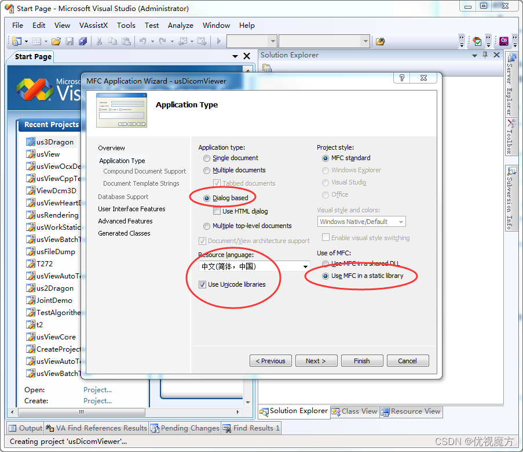Click the Open: Project... link
This screenshot has height=452, width=523.
[97, 390]
